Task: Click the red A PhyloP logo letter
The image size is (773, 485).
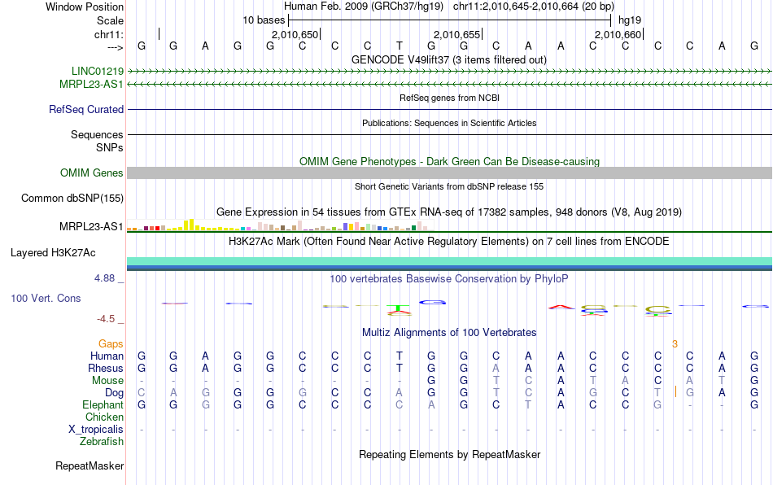Action: pyautogui.click(x=561, y=307)
